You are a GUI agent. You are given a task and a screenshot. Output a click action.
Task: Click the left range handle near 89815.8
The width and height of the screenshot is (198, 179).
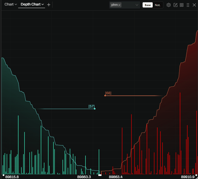(x=3, y=175)
